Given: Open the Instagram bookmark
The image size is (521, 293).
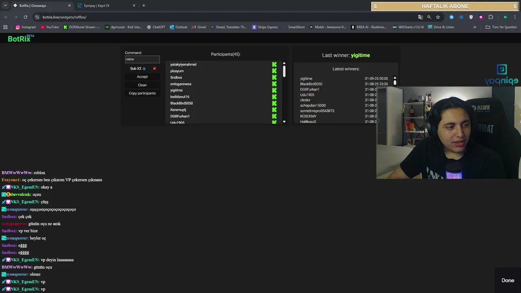Looking at the screenshot, I should pyautogui.click(x=26, y=27).
